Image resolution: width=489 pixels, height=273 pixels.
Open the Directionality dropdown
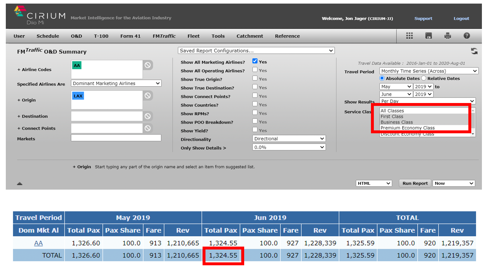(x=289, y=139)
